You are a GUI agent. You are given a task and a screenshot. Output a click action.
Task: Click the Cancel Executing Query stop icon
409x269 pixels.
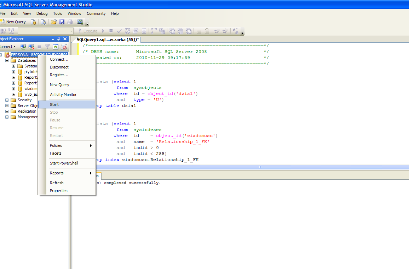[x=111, y=31]
